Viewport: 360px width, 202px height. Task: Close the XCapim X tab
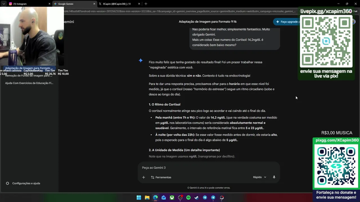[x=139, y=4]
